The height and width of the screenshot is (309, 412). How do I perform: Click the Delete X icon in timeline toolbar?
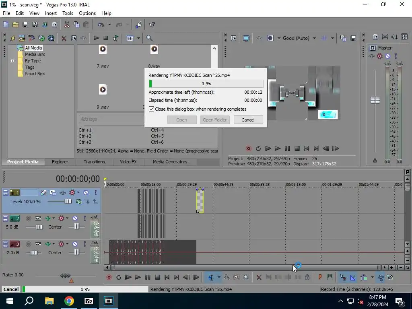(259, 278)
